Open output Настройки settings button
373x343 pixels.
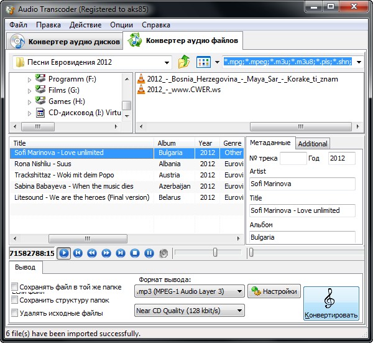(x=274, y=291)
